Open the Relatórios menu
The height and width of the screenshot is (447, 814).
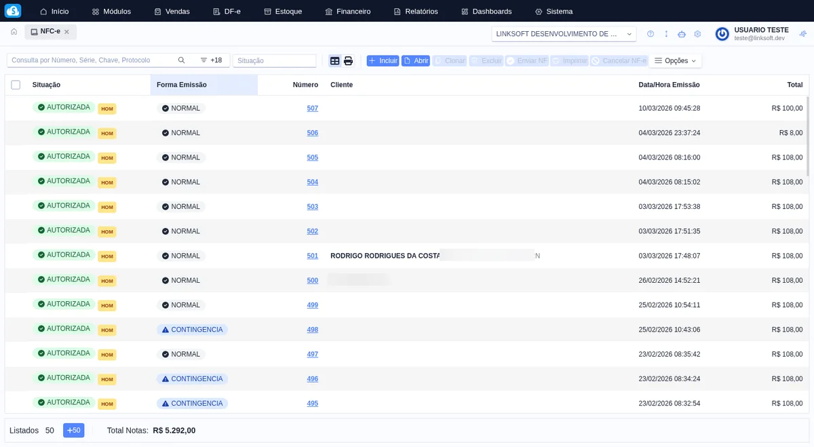coord(416,12)
